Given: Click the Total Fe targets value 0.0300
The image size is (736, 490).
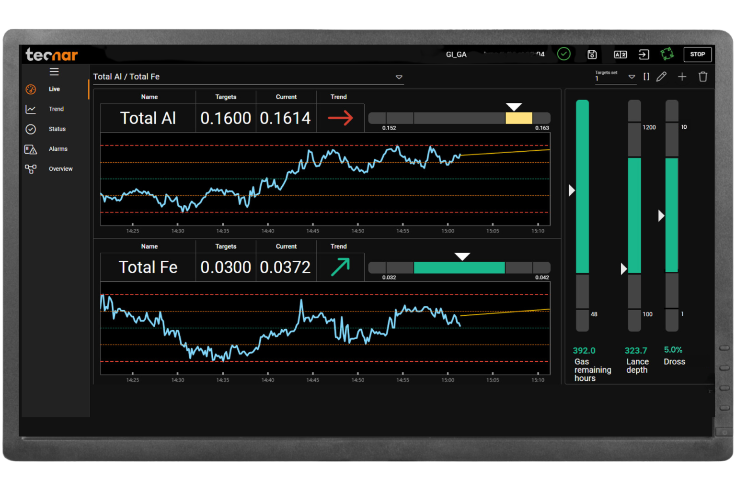Looking at the screenshot, I should [x=226, y=267].
